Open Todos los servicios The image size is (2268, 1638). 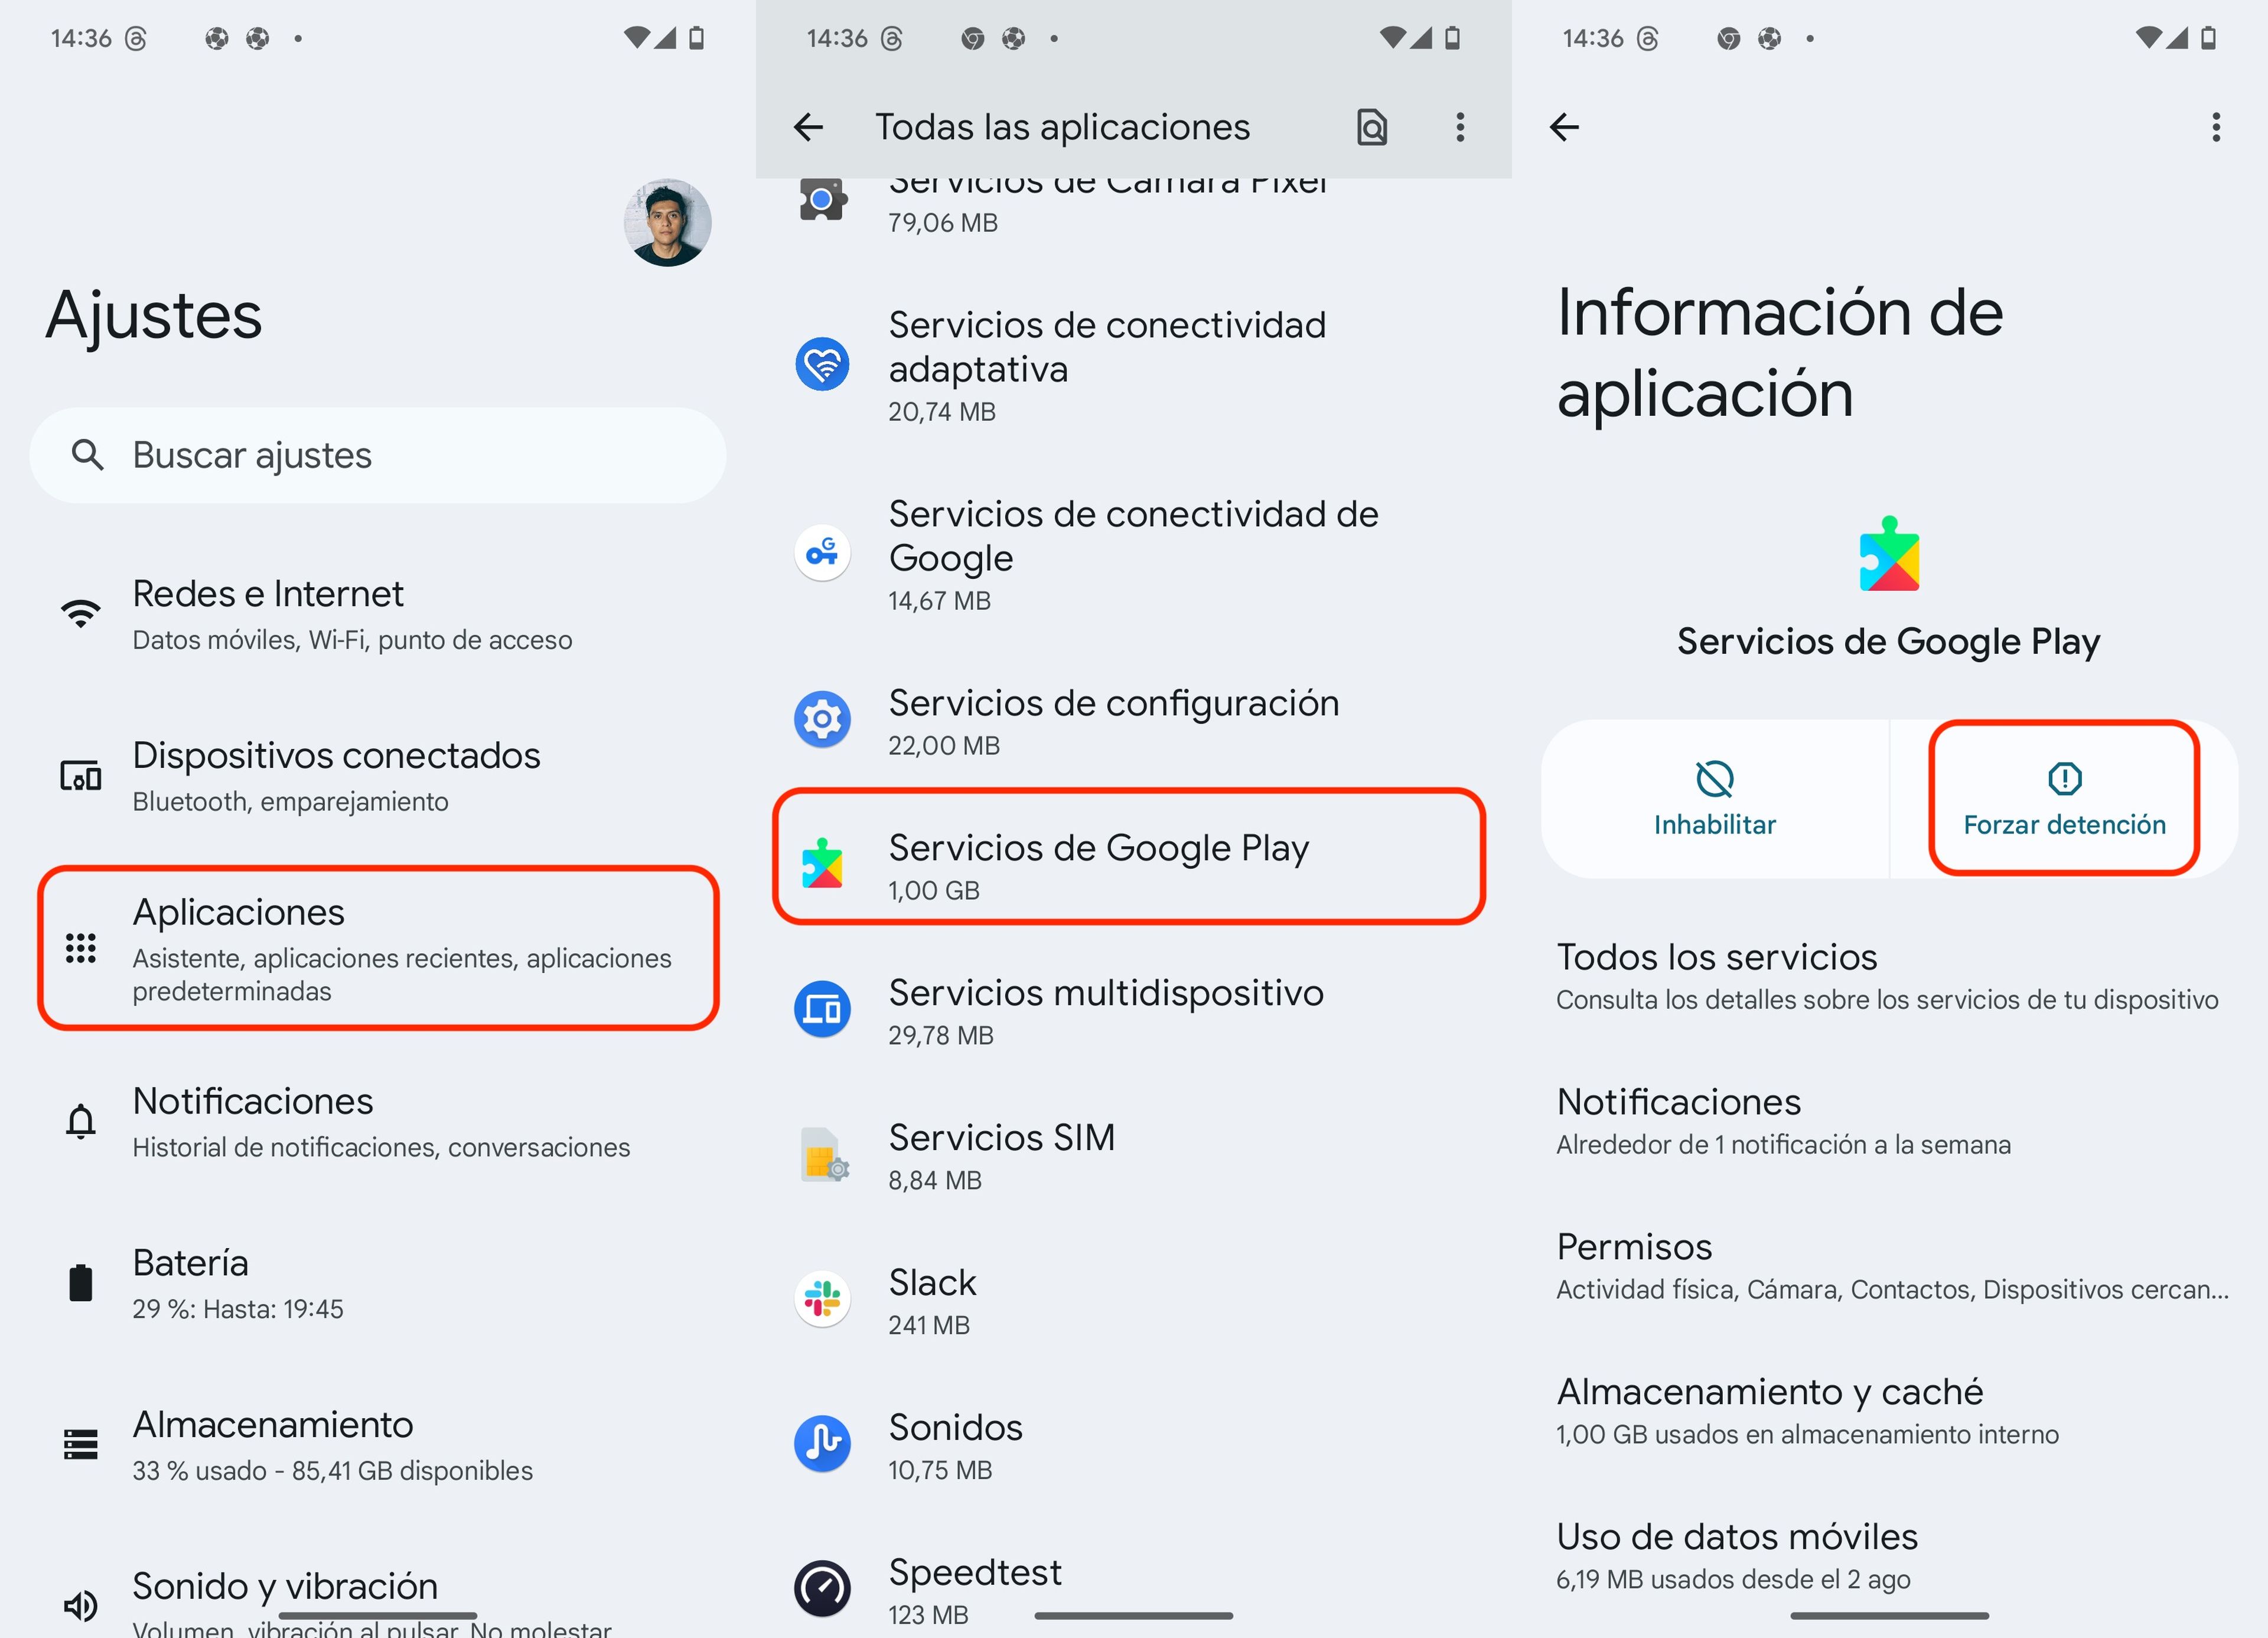(1889, 976)
